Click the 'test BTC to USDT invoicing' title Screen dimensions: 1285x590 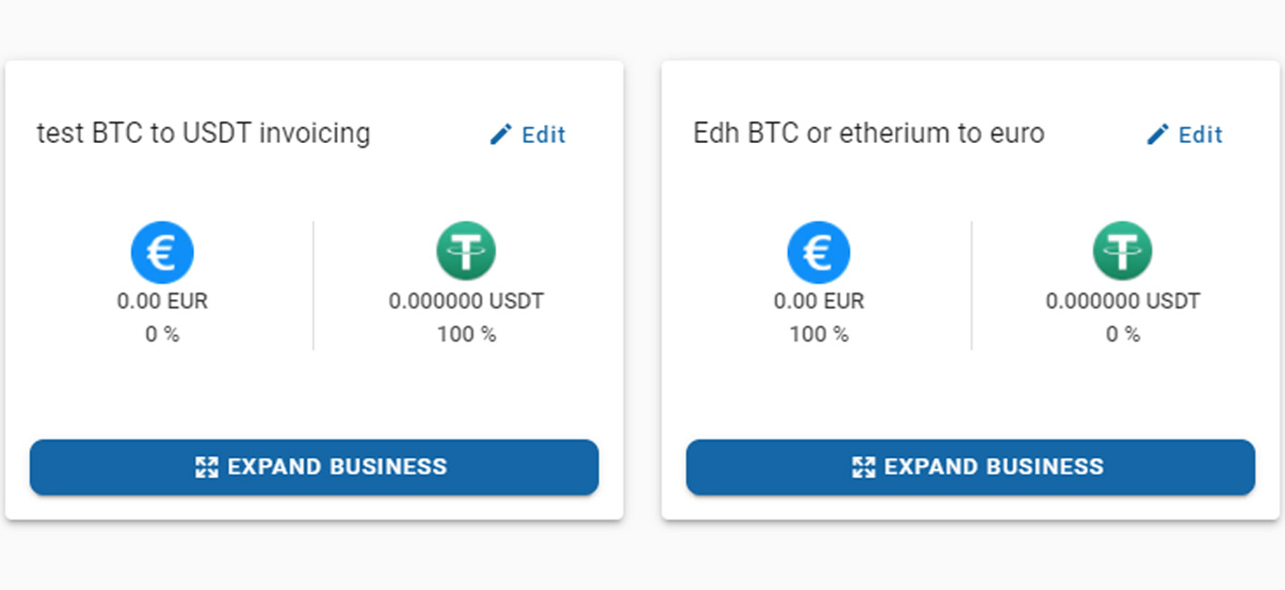point(203,134)
